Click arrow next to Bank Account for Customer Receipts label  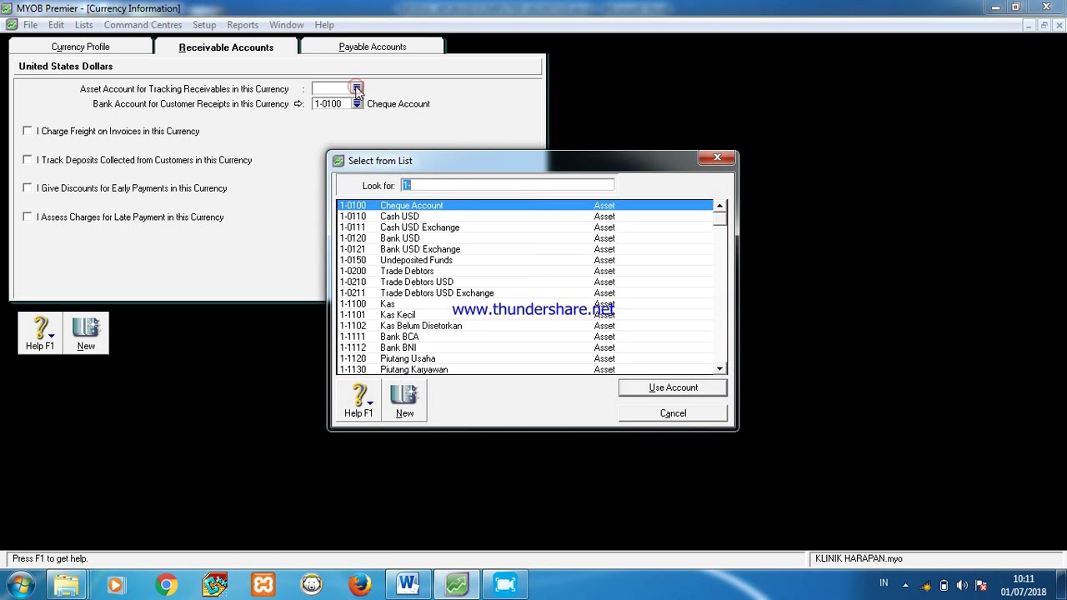(298, 104)
